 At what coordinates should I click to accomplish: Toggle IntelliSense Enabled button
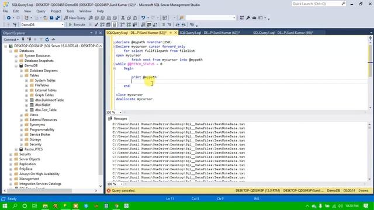coord(115,24)
